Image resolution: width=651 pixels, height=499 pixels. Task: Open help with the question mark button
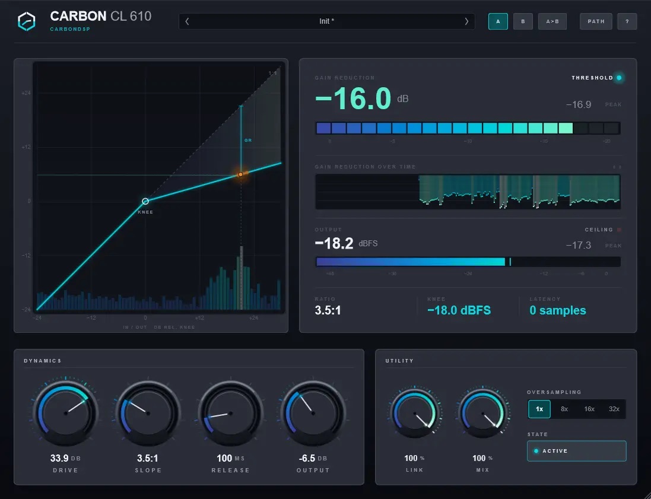click(627, 21)
